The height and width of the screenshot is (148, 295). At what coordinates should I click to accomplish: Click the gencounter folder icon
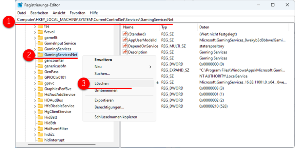click(x=40, y=60)
